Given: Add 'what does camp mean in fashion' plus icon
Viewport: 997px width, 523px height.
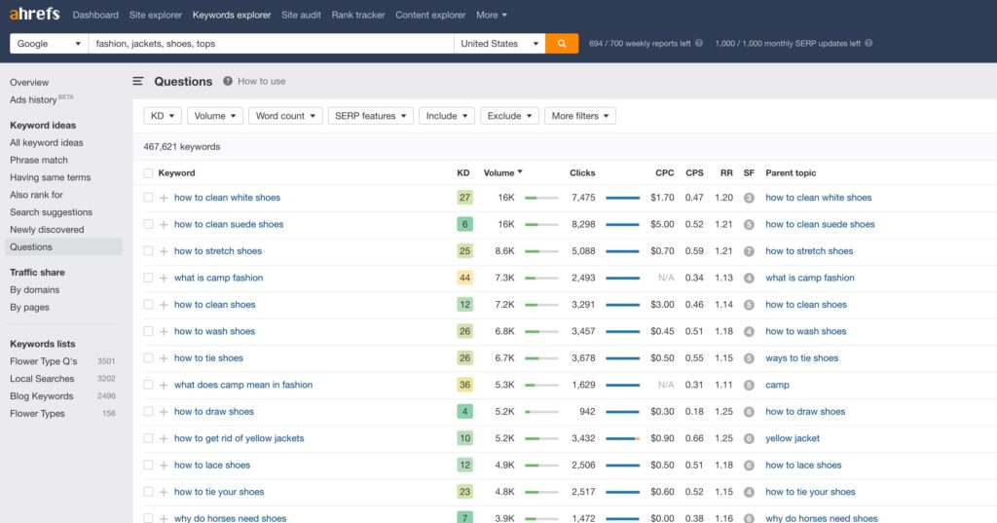Looking at the screenshot, I should [x=164, y=385].
